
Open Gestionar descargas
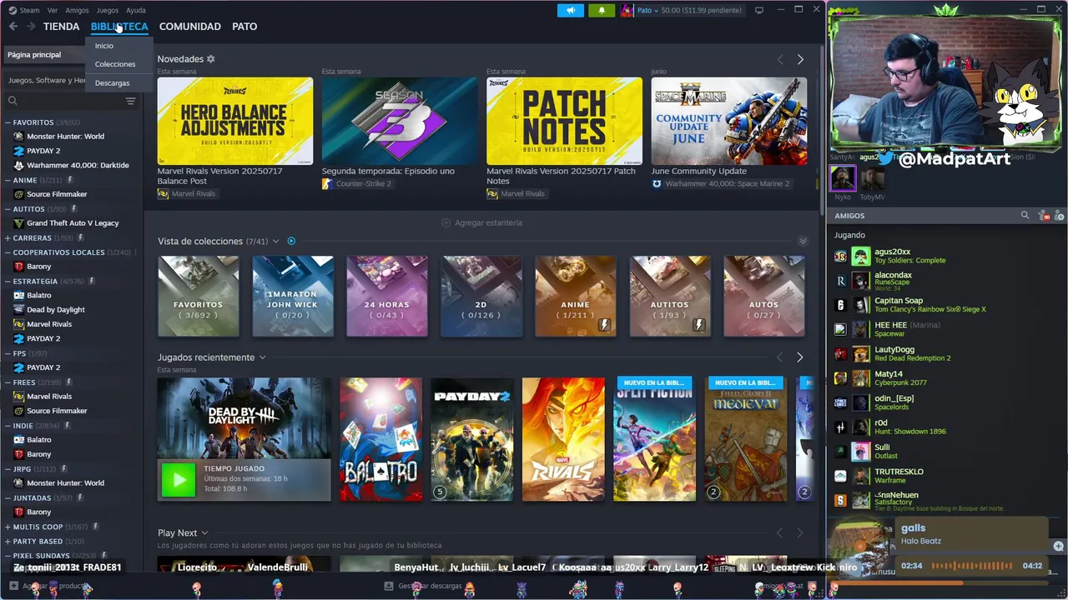424,586
